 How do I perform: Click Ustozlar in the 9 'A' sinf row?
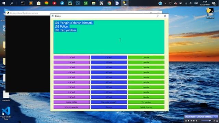[146, 97]
